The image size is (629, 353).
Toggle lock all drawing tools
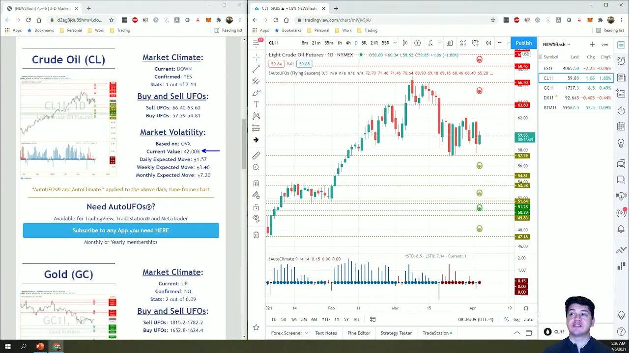click(256, 207)
